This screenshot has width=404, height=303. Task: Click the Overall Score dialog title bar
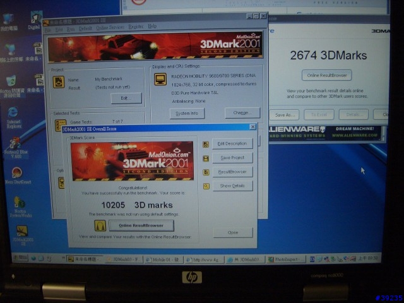coord(156,128)
